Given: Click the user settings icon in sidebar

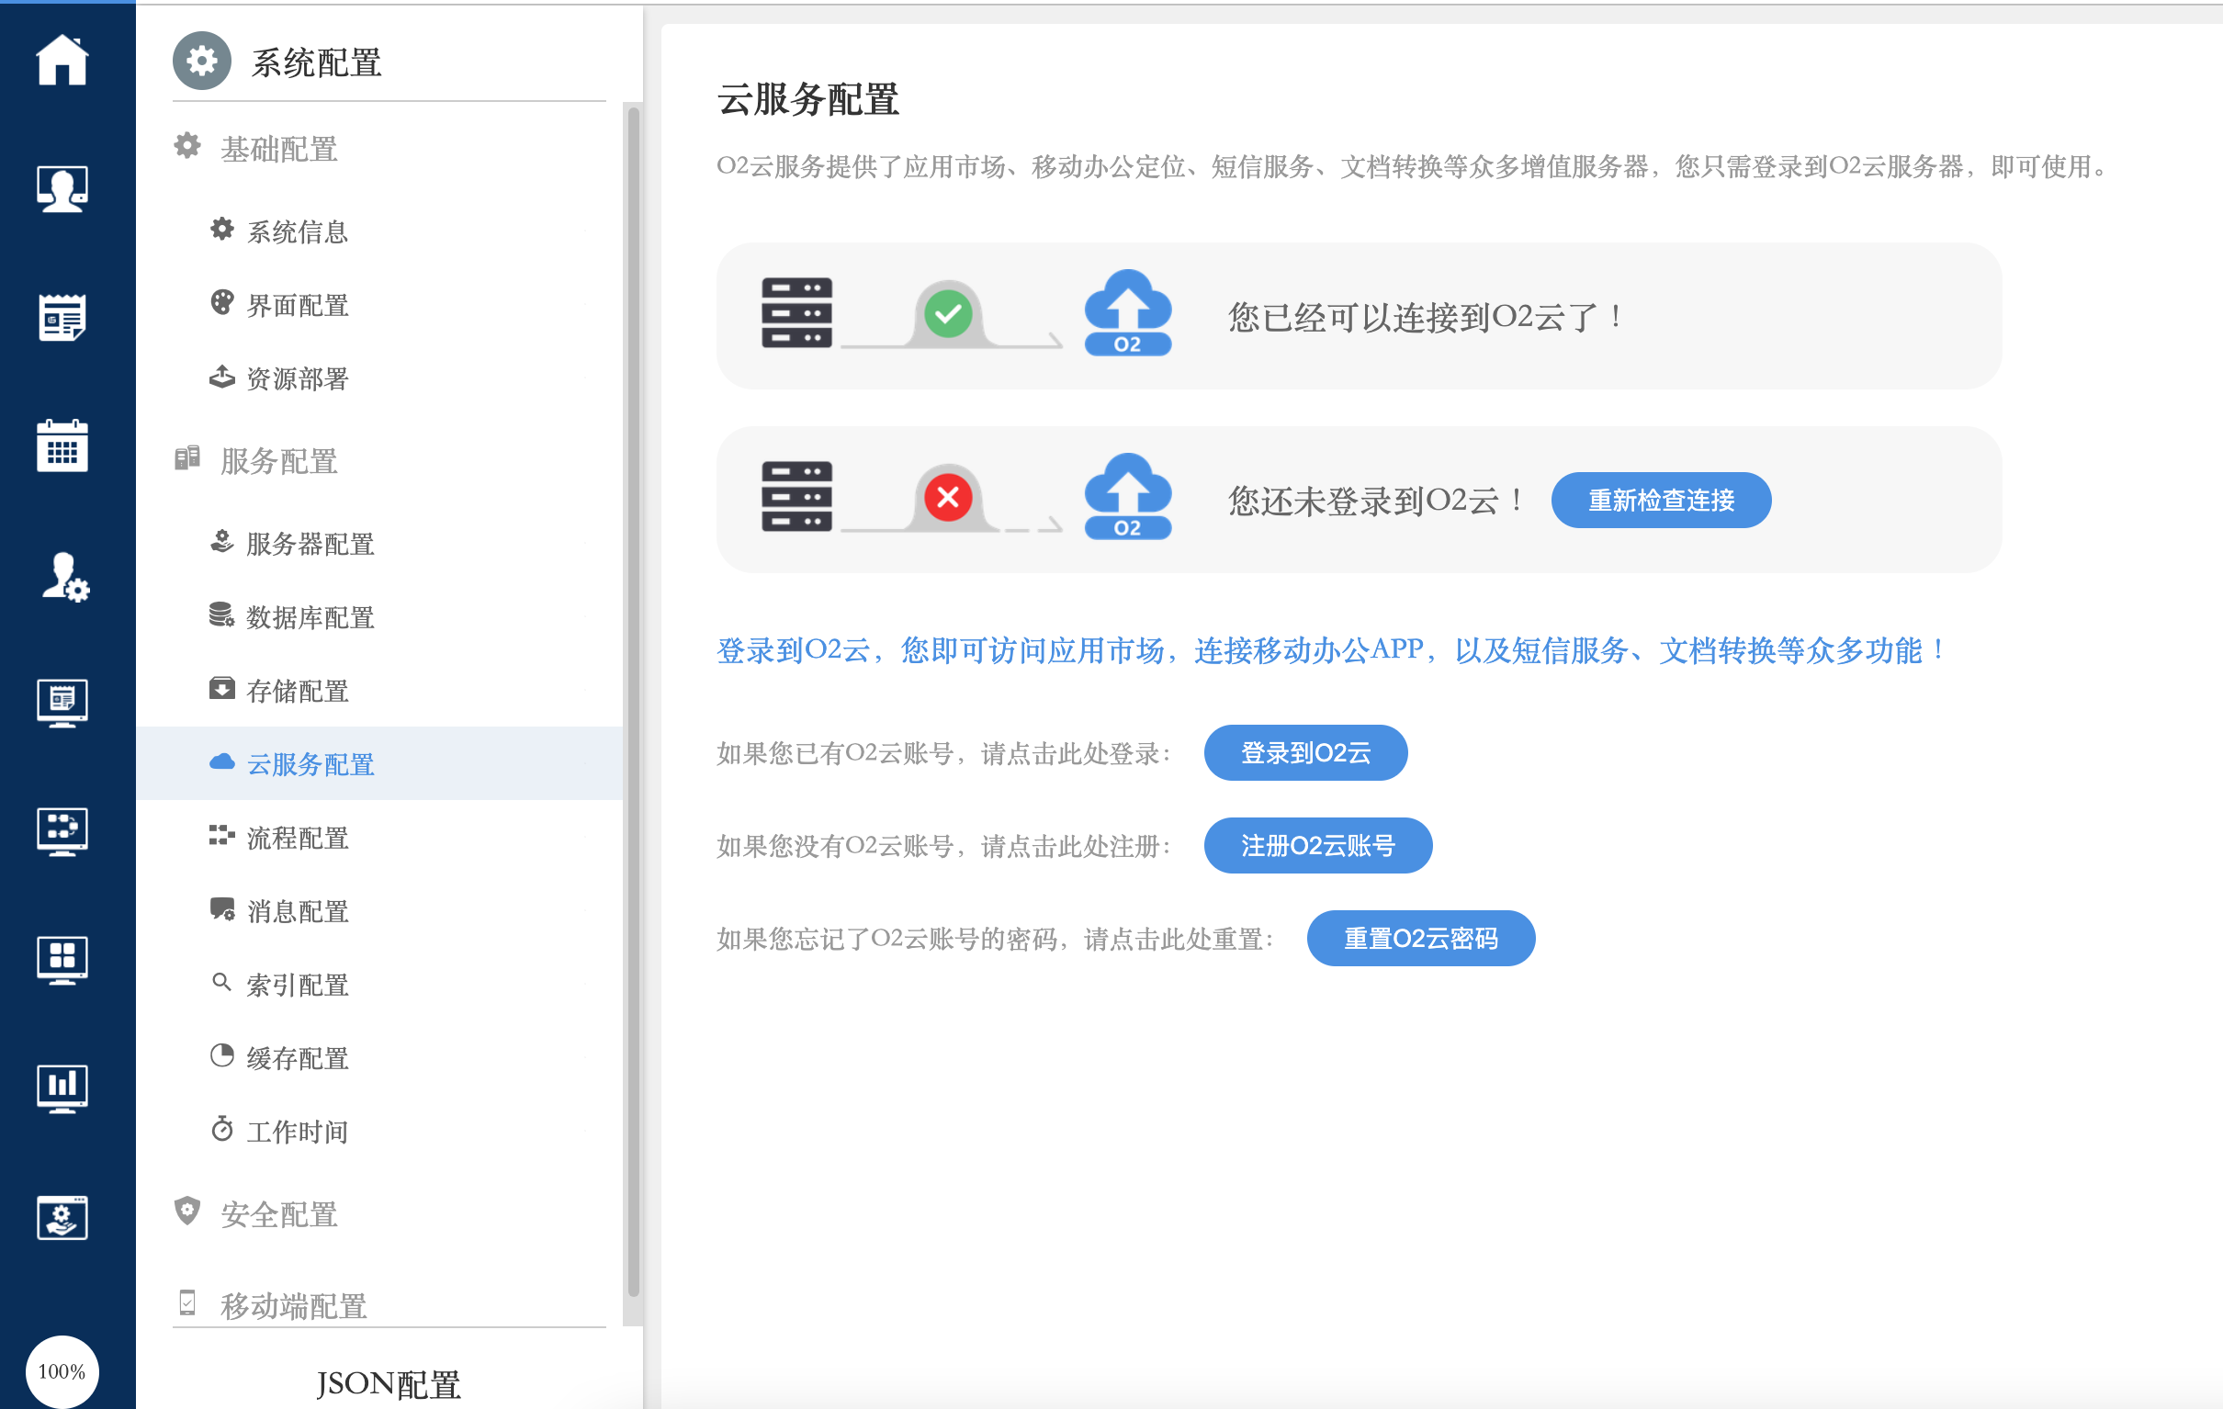Looking at the screenshot, I should click(63, 577).
